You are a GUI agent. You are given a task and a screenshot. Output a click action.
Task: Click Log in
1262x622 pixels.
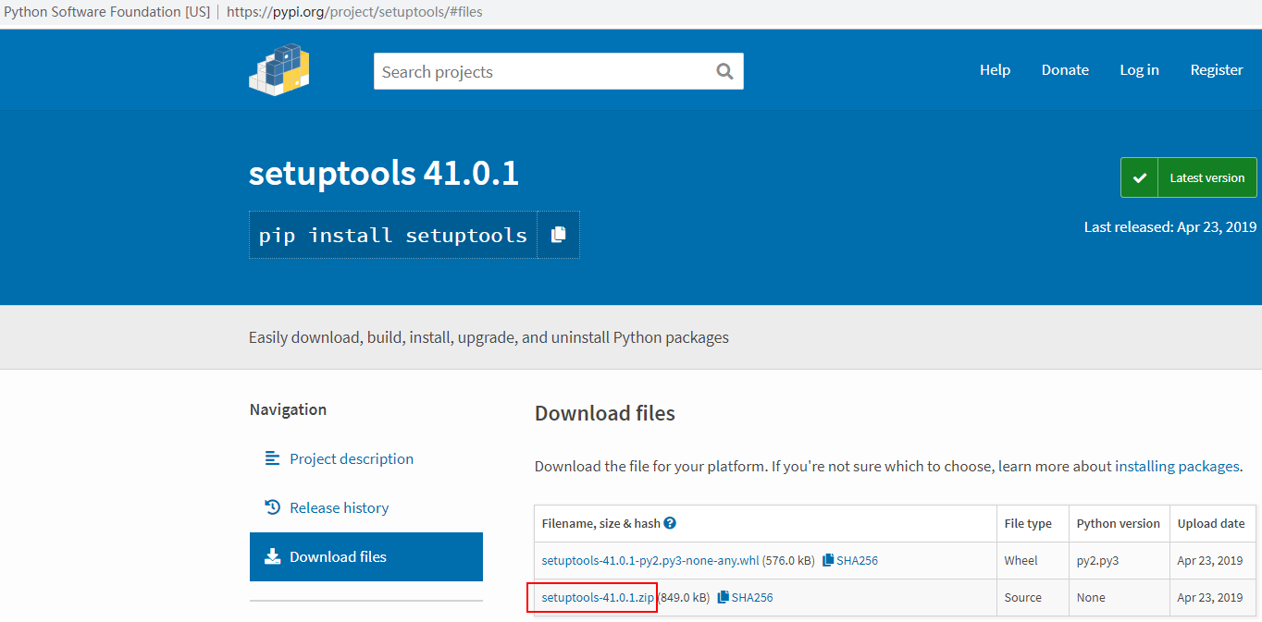[x=1139, y=70]
